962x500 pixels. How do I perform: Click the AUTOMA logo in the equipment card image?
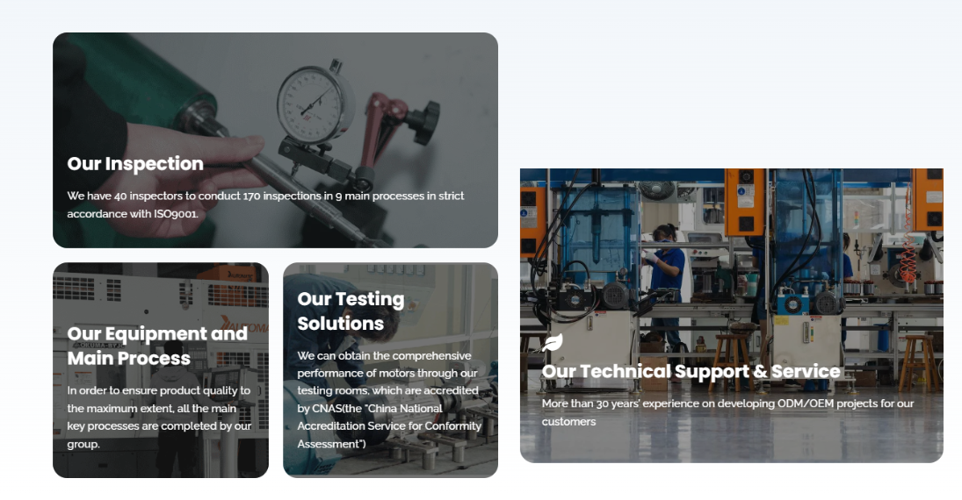(244, 324)
